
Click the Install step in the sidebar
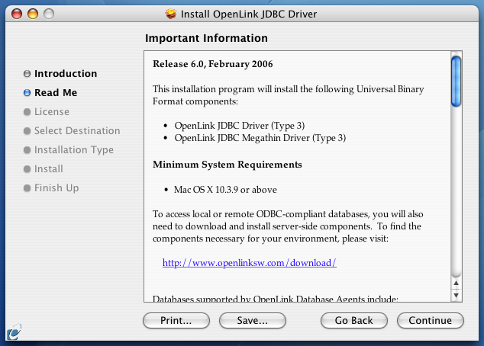coord(48,169)
